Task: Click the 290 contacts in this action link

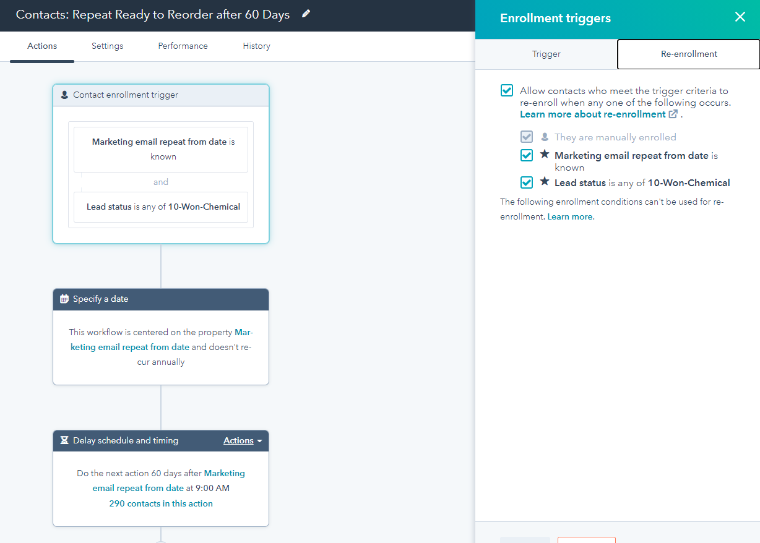Action: [x=160, y=503]
